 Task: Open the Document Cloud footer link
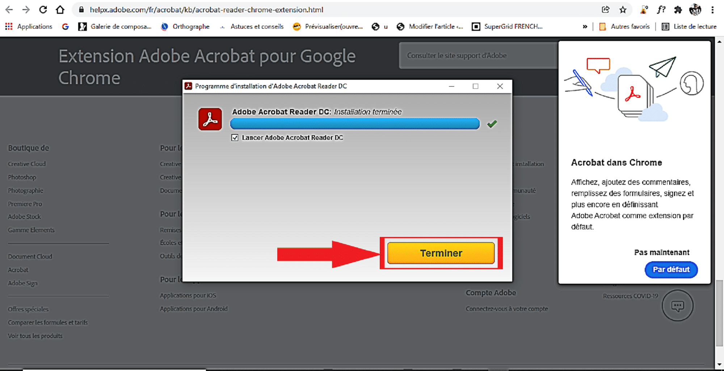pyautogui.click(x=30, y=257)
